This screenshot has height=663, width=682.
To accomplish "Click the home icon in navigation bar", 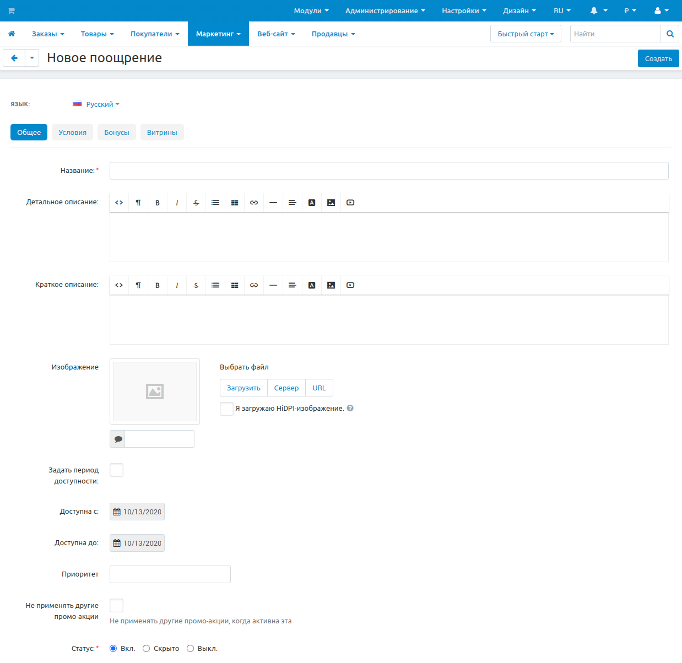I will tap(12, 34).
